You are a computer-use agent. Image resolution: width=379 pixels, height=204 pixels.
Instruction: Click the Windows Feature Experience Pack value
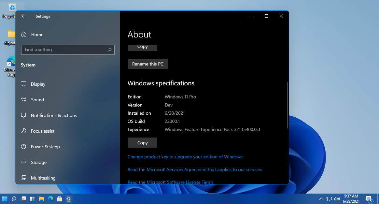[212, 129]
